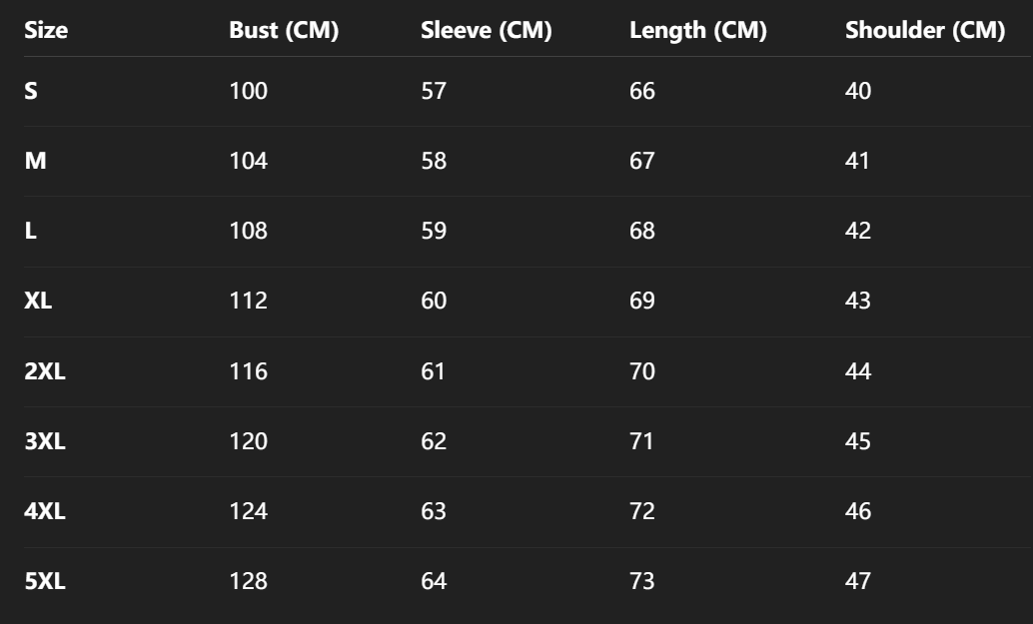Click bust value 116 for size 2XL
This screenshot has width=1033, height=624.
tap(248, 371)
